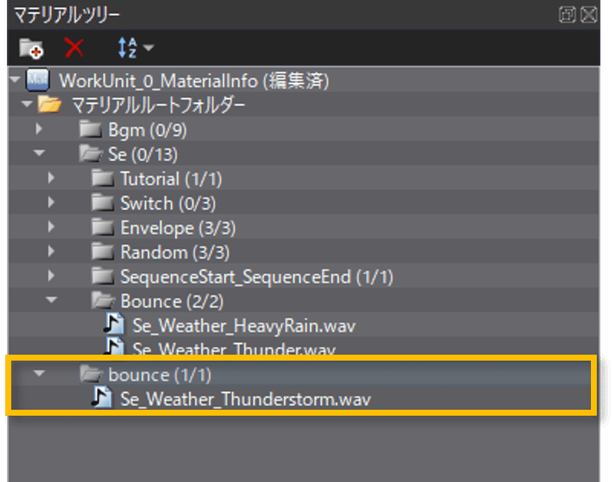The height and width of the screenshot is (482, 614).
Task: Select the Bgm (0/9) label
Action: tap(147, 130)
